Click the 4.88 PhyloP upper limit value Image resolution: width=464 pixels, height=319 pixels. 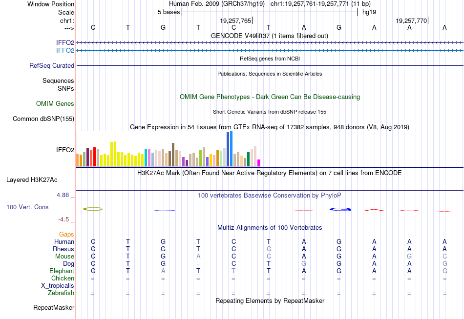pyautogui.click(x=63, y=195)
